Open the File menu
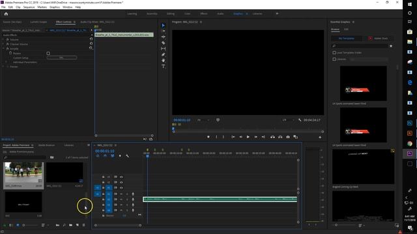Image resolution: width=417 pixels, height=234 pixels. (x=3, y=7)
